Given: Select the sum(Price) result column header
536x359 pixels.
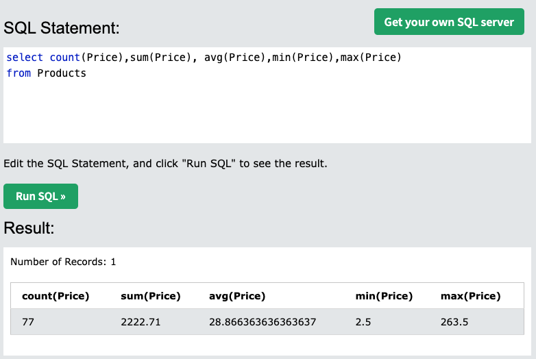Looking at the screenshot, I should coord(150,296).
